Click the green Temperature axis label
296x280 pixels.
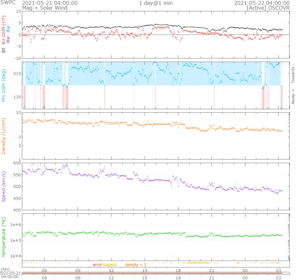pos(4,237)
